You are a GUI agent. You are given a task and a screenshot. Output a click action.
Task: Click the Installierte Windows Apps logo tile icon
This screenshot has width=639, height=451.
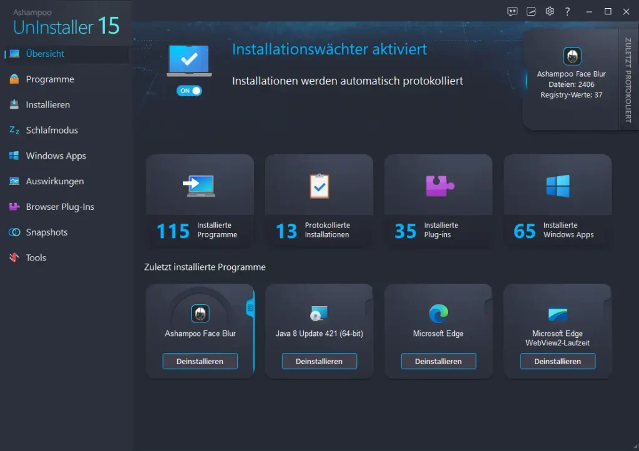558,186
